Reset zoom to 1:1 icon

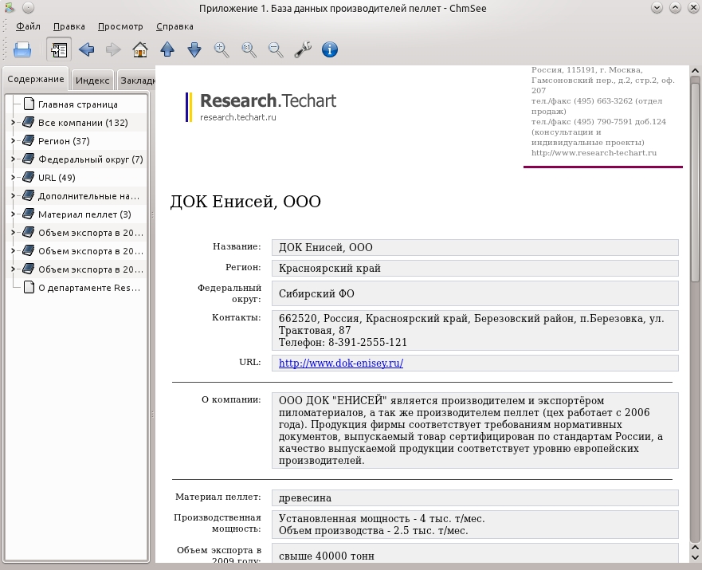(249, 49)
